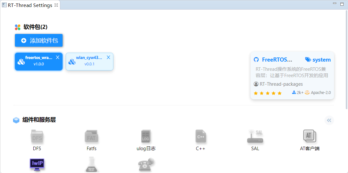The height and width of the screenshot is (173, 348).
Task: Click the system tag in info card
Action: click(x=318, y=60)
